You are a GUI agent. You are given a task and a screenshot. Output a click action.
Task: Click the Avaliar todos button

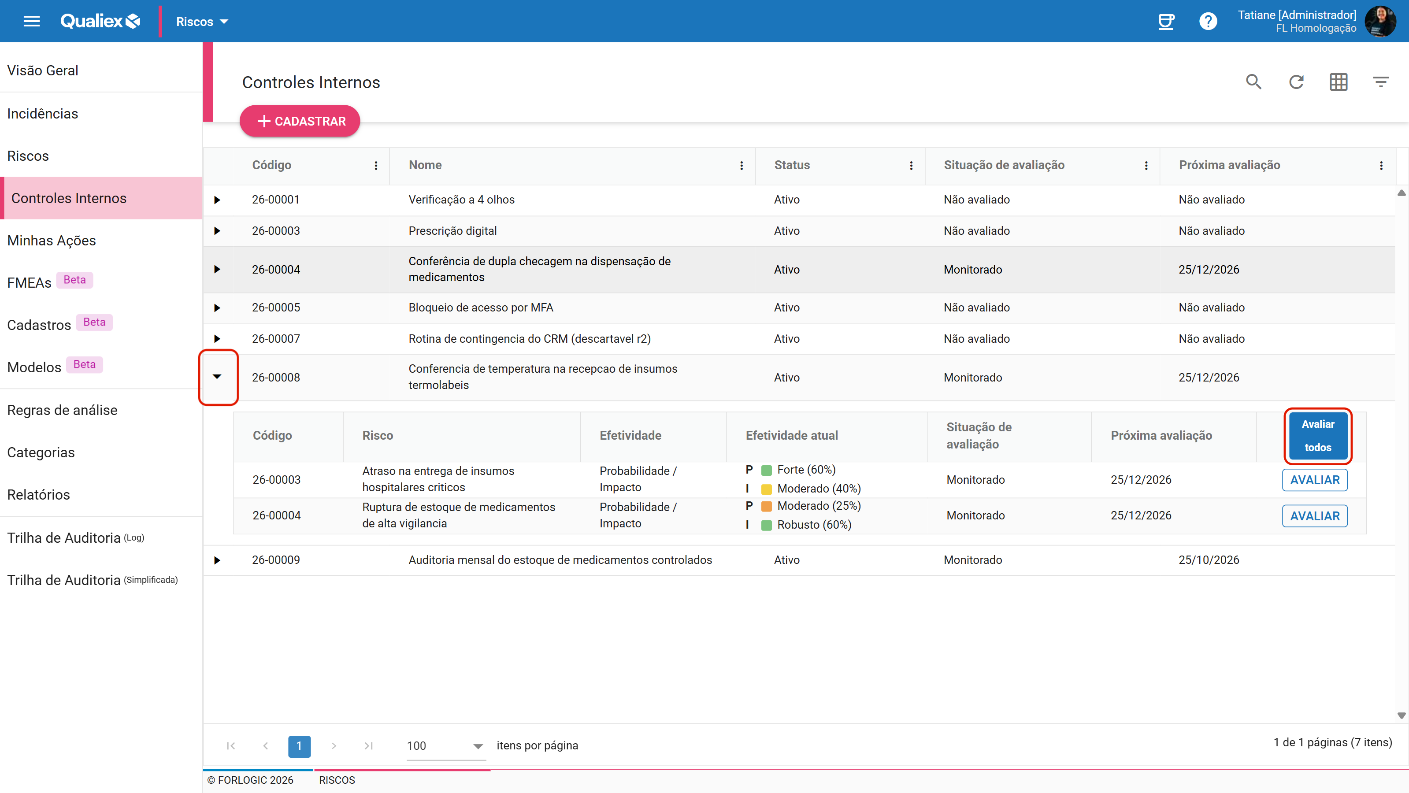[1318, 436]
